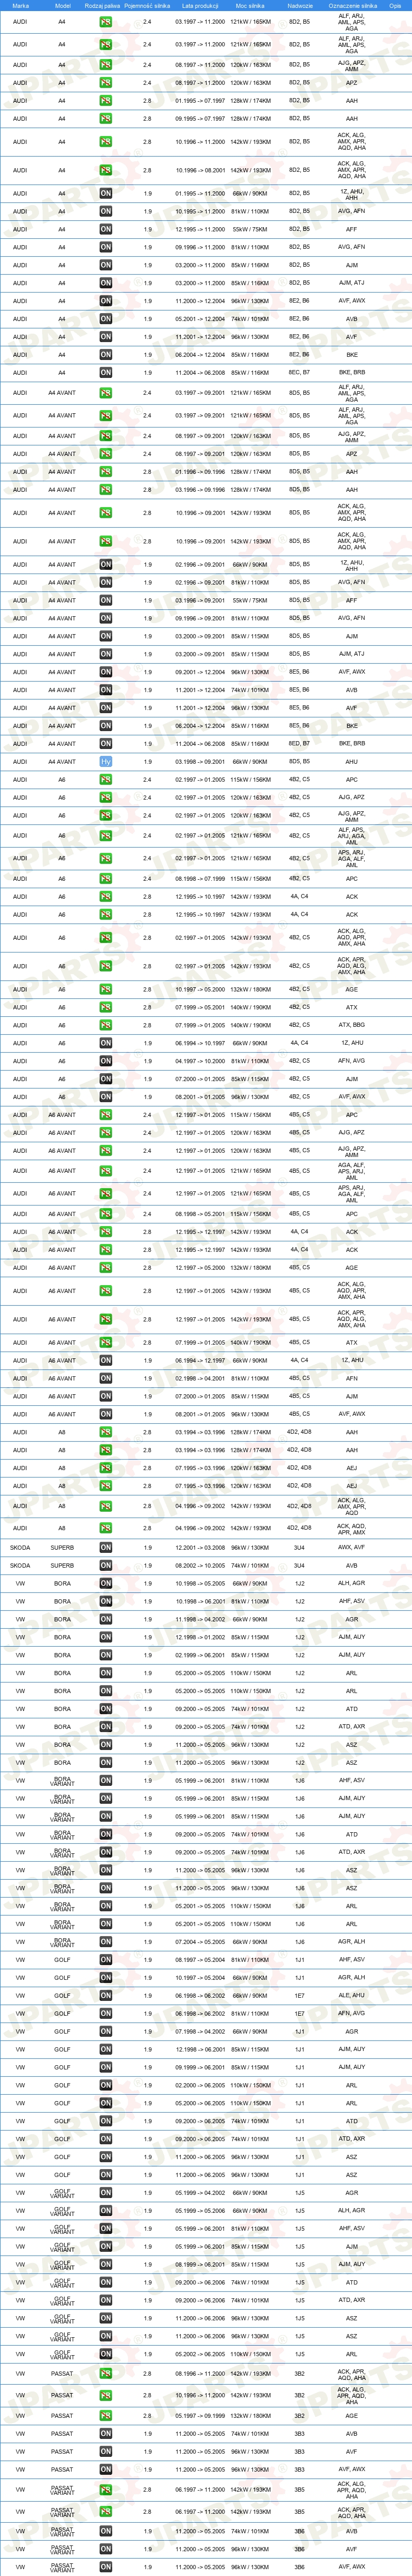Click ON icon in Bora ALH, AGR row
The width and height of the screenshot is (412, 2576).
[x=106, y=1584]
